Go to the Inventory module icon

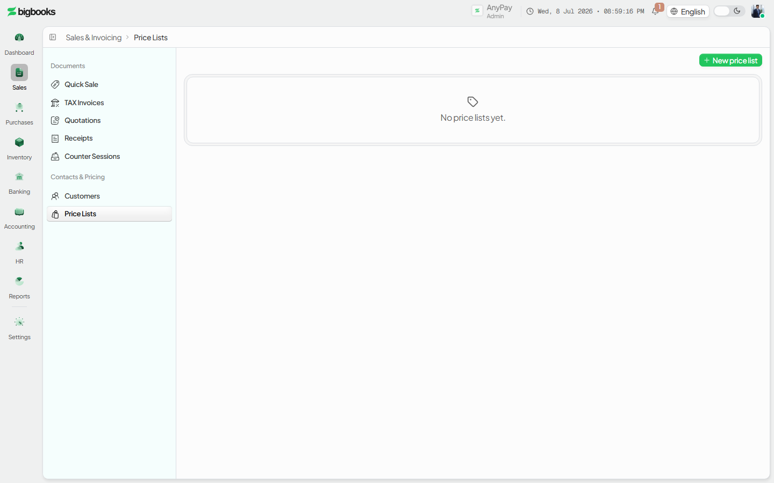tap(19, 142)
